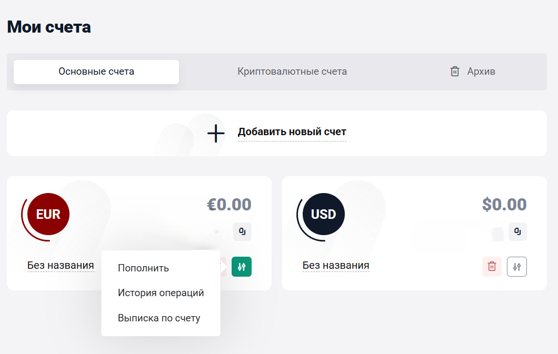Viewport: 558px width, 354px height.
Task: Click the Мои счета page heading
Action: [x=49, y=27]
